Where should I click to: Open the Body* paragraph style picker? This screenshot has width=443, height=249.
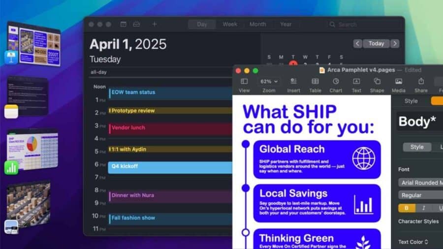coord(420,122)
